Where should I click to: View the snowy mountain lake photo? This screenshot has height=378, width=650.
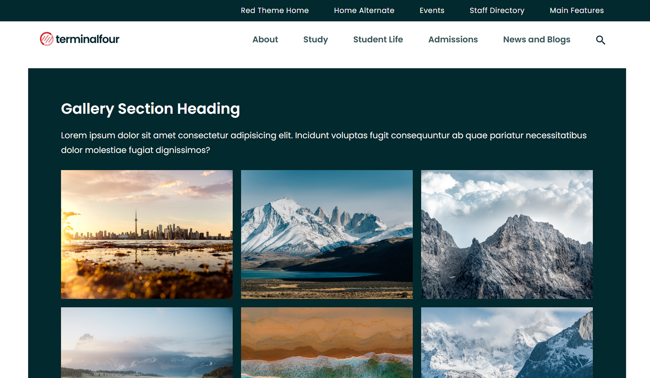(x=327, y=234)
